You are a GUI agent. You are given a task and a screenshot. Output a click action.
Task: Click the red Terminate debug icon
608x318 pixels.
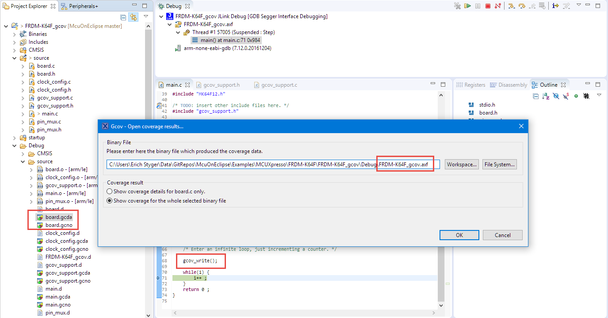coord(488,6)
